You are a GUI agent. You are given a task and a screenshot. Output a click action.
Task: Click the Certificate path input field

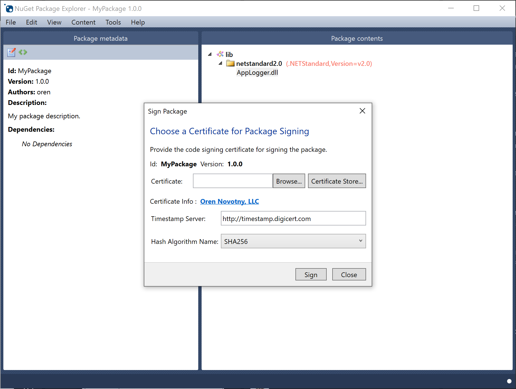point(233,181)
